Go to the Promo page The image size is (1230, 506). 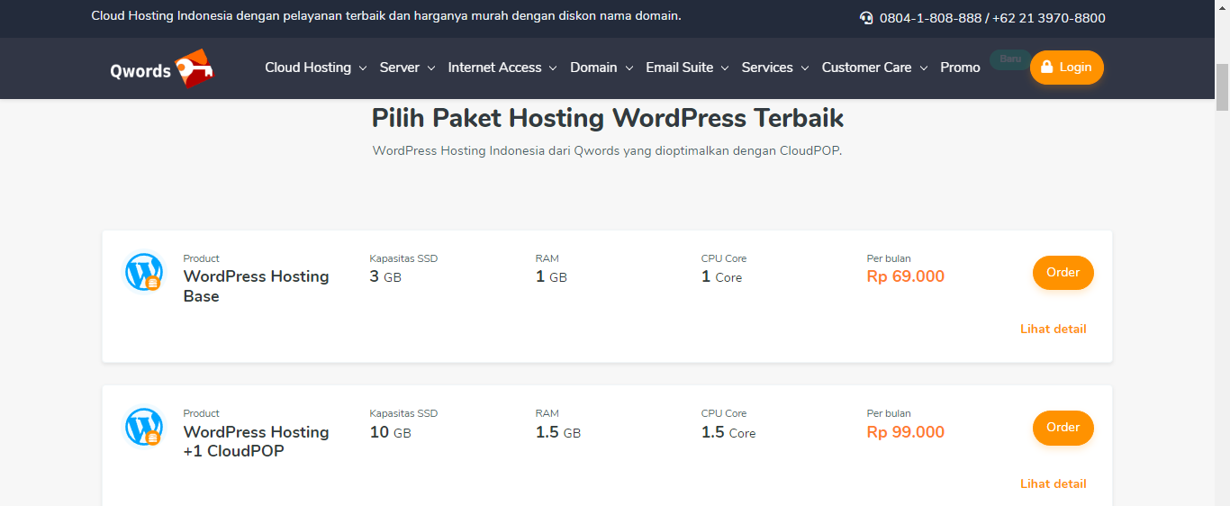pyautogui.click(x=960, y=68)
